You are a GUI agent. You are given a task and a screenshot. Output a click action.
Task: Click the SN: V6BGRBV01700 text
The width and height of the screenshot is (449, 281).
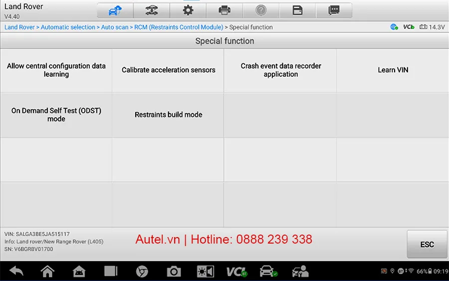pos(28,249)
